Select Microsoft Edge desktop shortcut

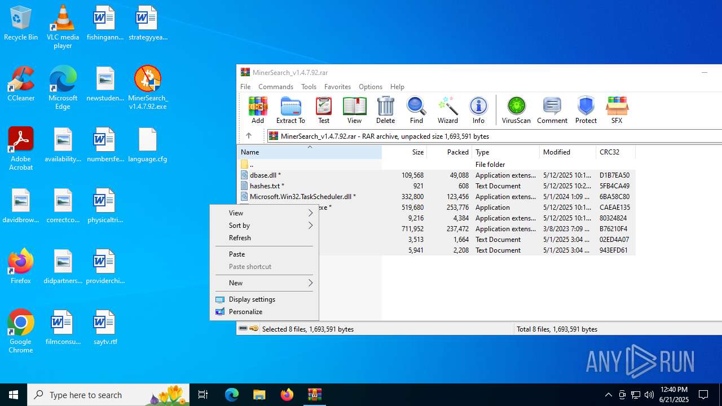tap(63, 88)
